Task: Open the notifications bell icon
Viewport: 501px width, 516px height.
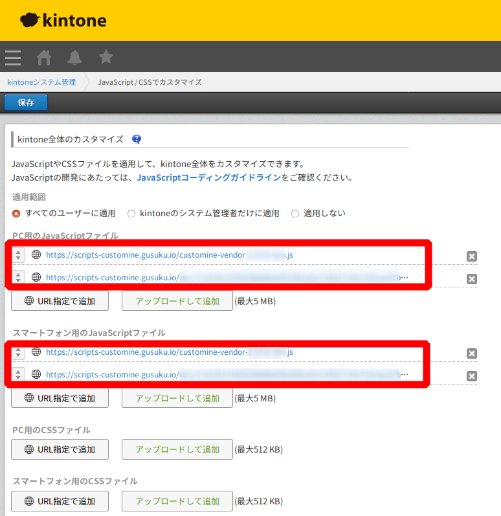Action: [74, 58]
